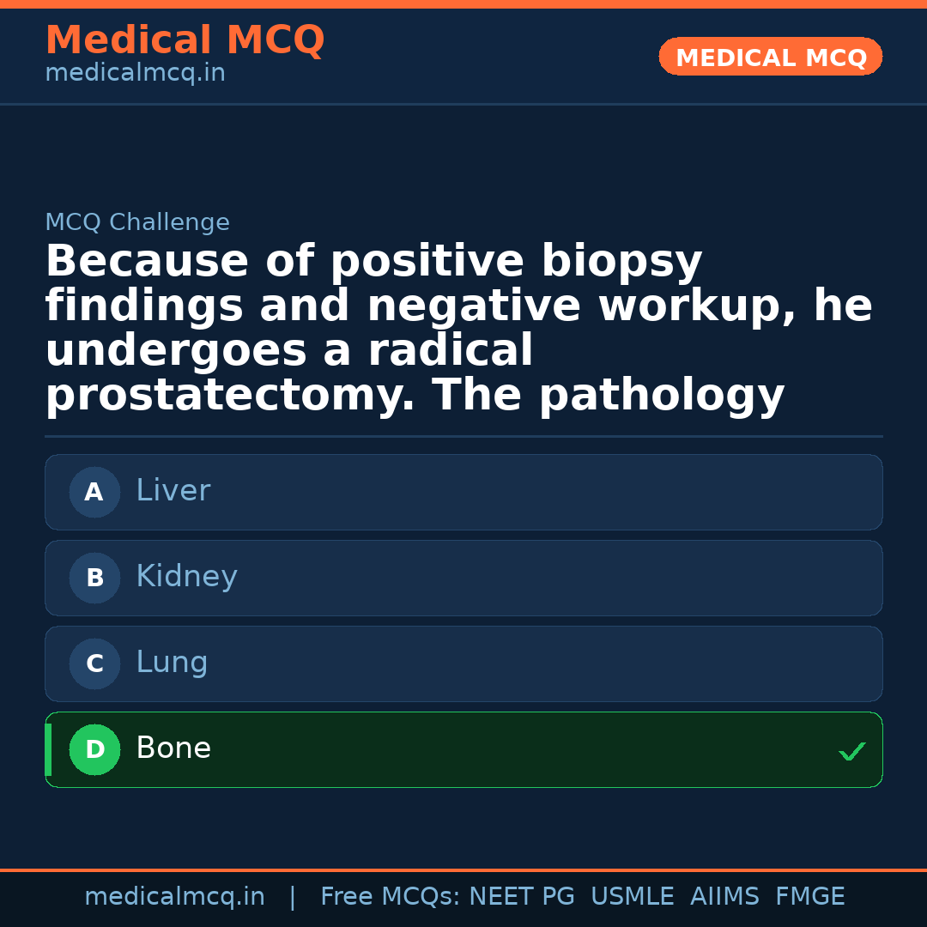927x927 pixels.
Task: Choose the "Kidney" answer text
Action: [186, 577]
